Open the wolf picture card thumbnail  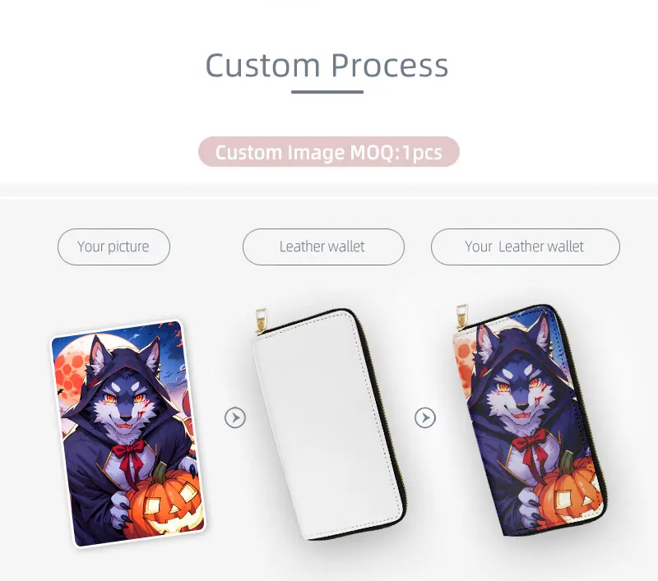pos(128,433)
